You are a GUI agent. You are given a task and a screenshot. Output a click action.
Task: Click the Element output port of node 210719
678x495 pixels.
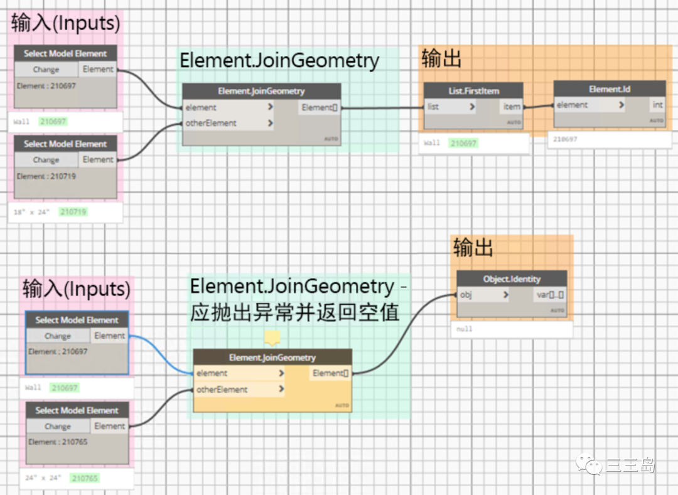[x=98, y=160]
